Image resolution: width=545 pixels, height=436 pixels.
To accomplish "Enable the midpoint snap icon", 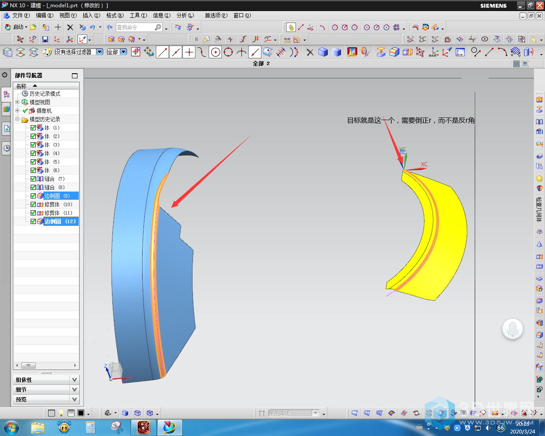I will (x=175, y=52).
